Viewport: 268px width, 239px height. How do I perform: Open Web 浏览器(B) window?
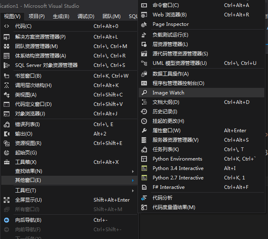click(x=170, y=15)
